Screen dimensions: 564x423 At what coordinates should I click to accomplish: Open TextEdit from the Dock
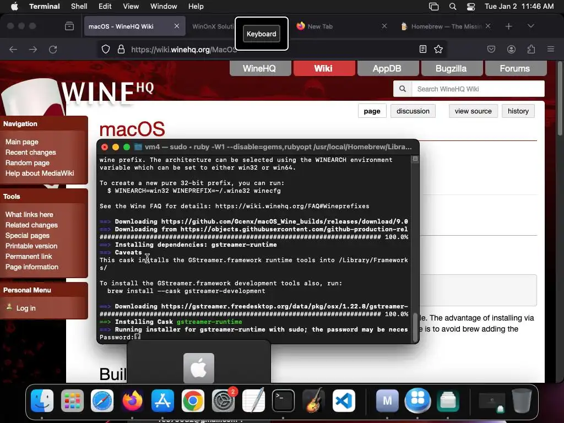coord(253,401)
